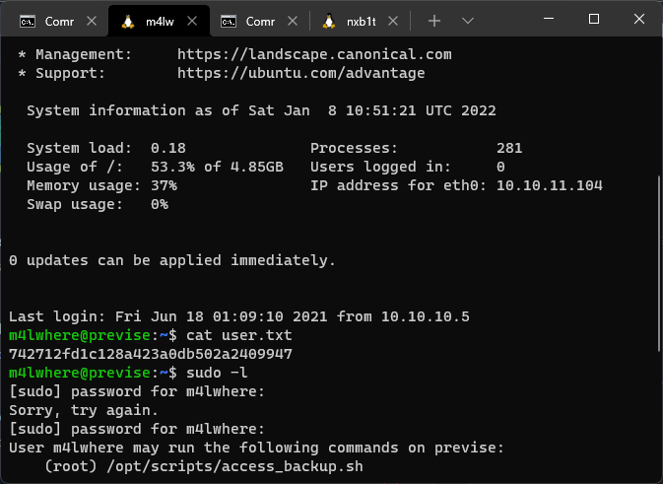Open the ubuntu.com/advantage Support link
Image resolution: width=663 pixels, height=484 pixels.
pyautogui.click(x=300, y=73)
